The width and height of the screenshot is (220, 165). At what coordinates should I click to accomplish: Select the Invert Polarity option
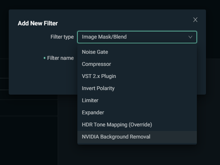pyautogui.click(x=137, y=88)
